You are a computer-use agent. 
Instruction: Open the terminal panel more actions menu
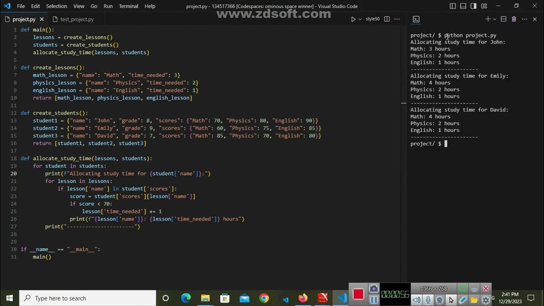[x=524, y=19]
